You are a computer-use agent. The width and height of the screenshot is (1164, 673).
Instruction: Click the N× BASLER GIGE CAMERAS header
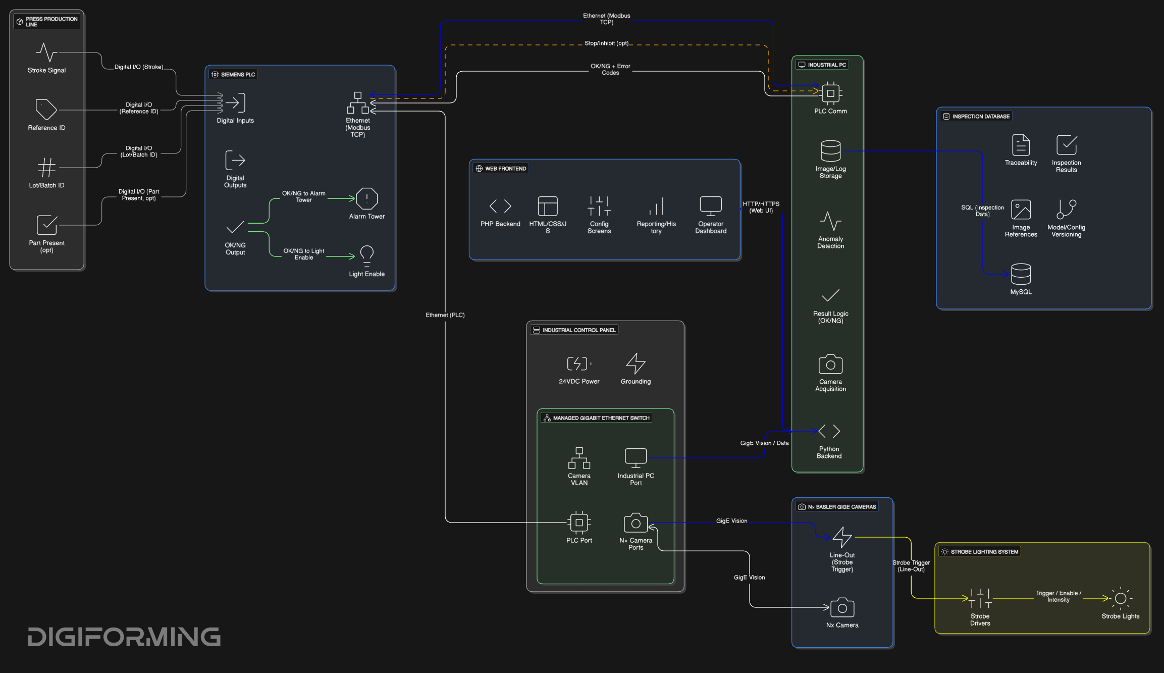tap(837, 507)
